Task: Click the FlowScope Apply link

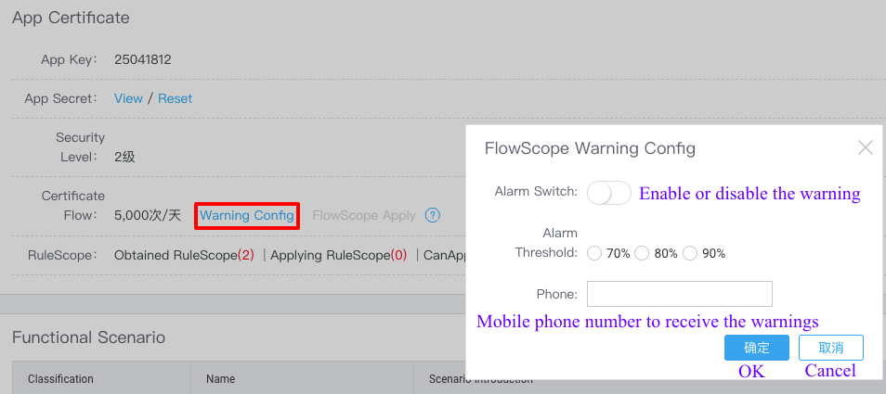Action: [x=364, y=215]
